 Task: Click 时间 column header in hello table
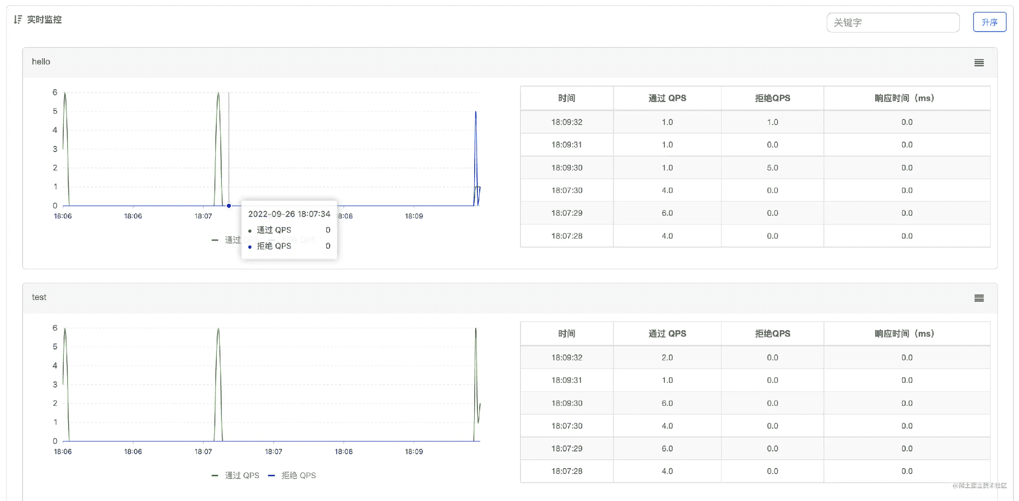click(566, 98)
